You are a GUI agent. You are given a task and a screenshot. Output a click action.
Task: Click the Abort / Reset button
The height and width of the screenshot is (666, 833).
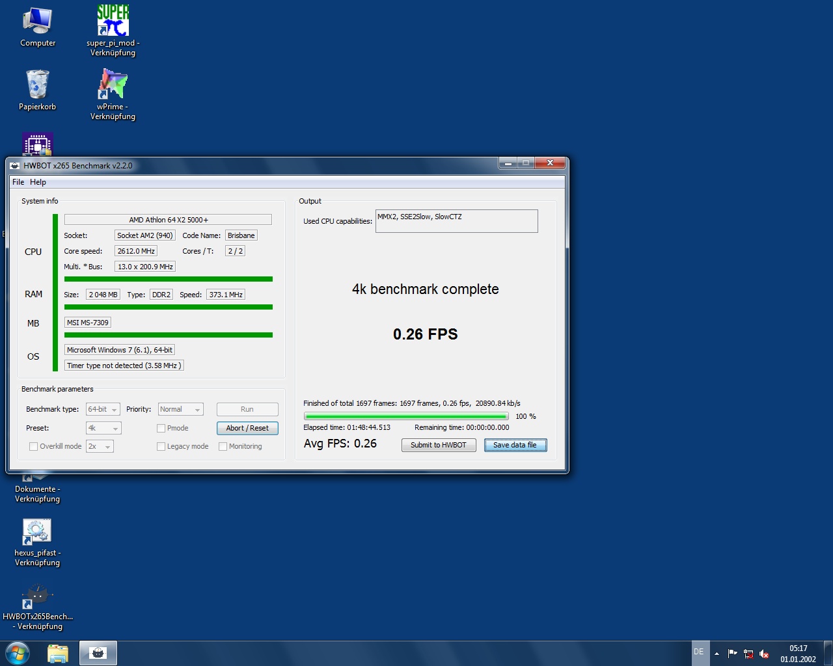(247, 428)
